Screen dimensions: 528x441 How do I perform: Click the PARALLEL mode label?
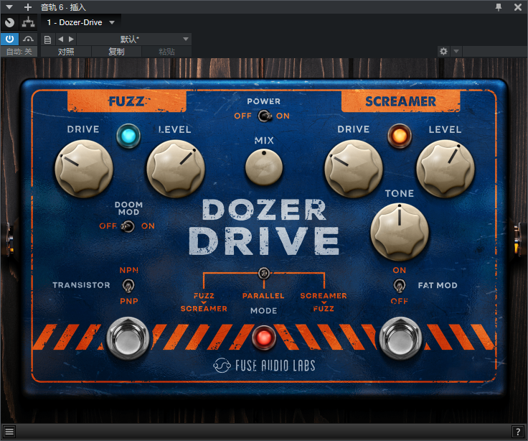pyautogui.click(x=263, y=296)
